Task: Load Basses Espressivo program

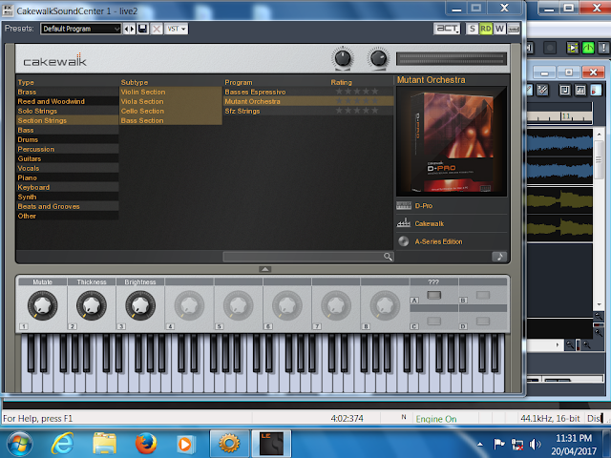Action: pyautogui.click(x=255, y=92)
